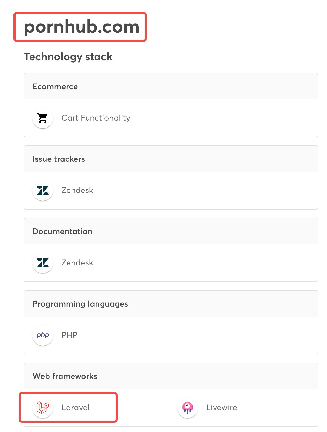Open Zendesk label in Documentation
327x432 pixels.
coord(77,263)
